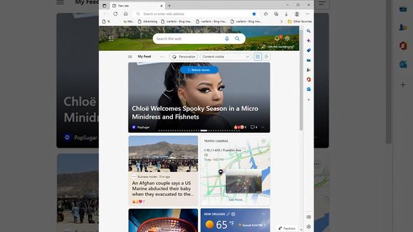Viewport: 413px width, 232px height.
Task: Open the Chloë Welcomes Spooky Season headline
Action: tap(195, 113)
